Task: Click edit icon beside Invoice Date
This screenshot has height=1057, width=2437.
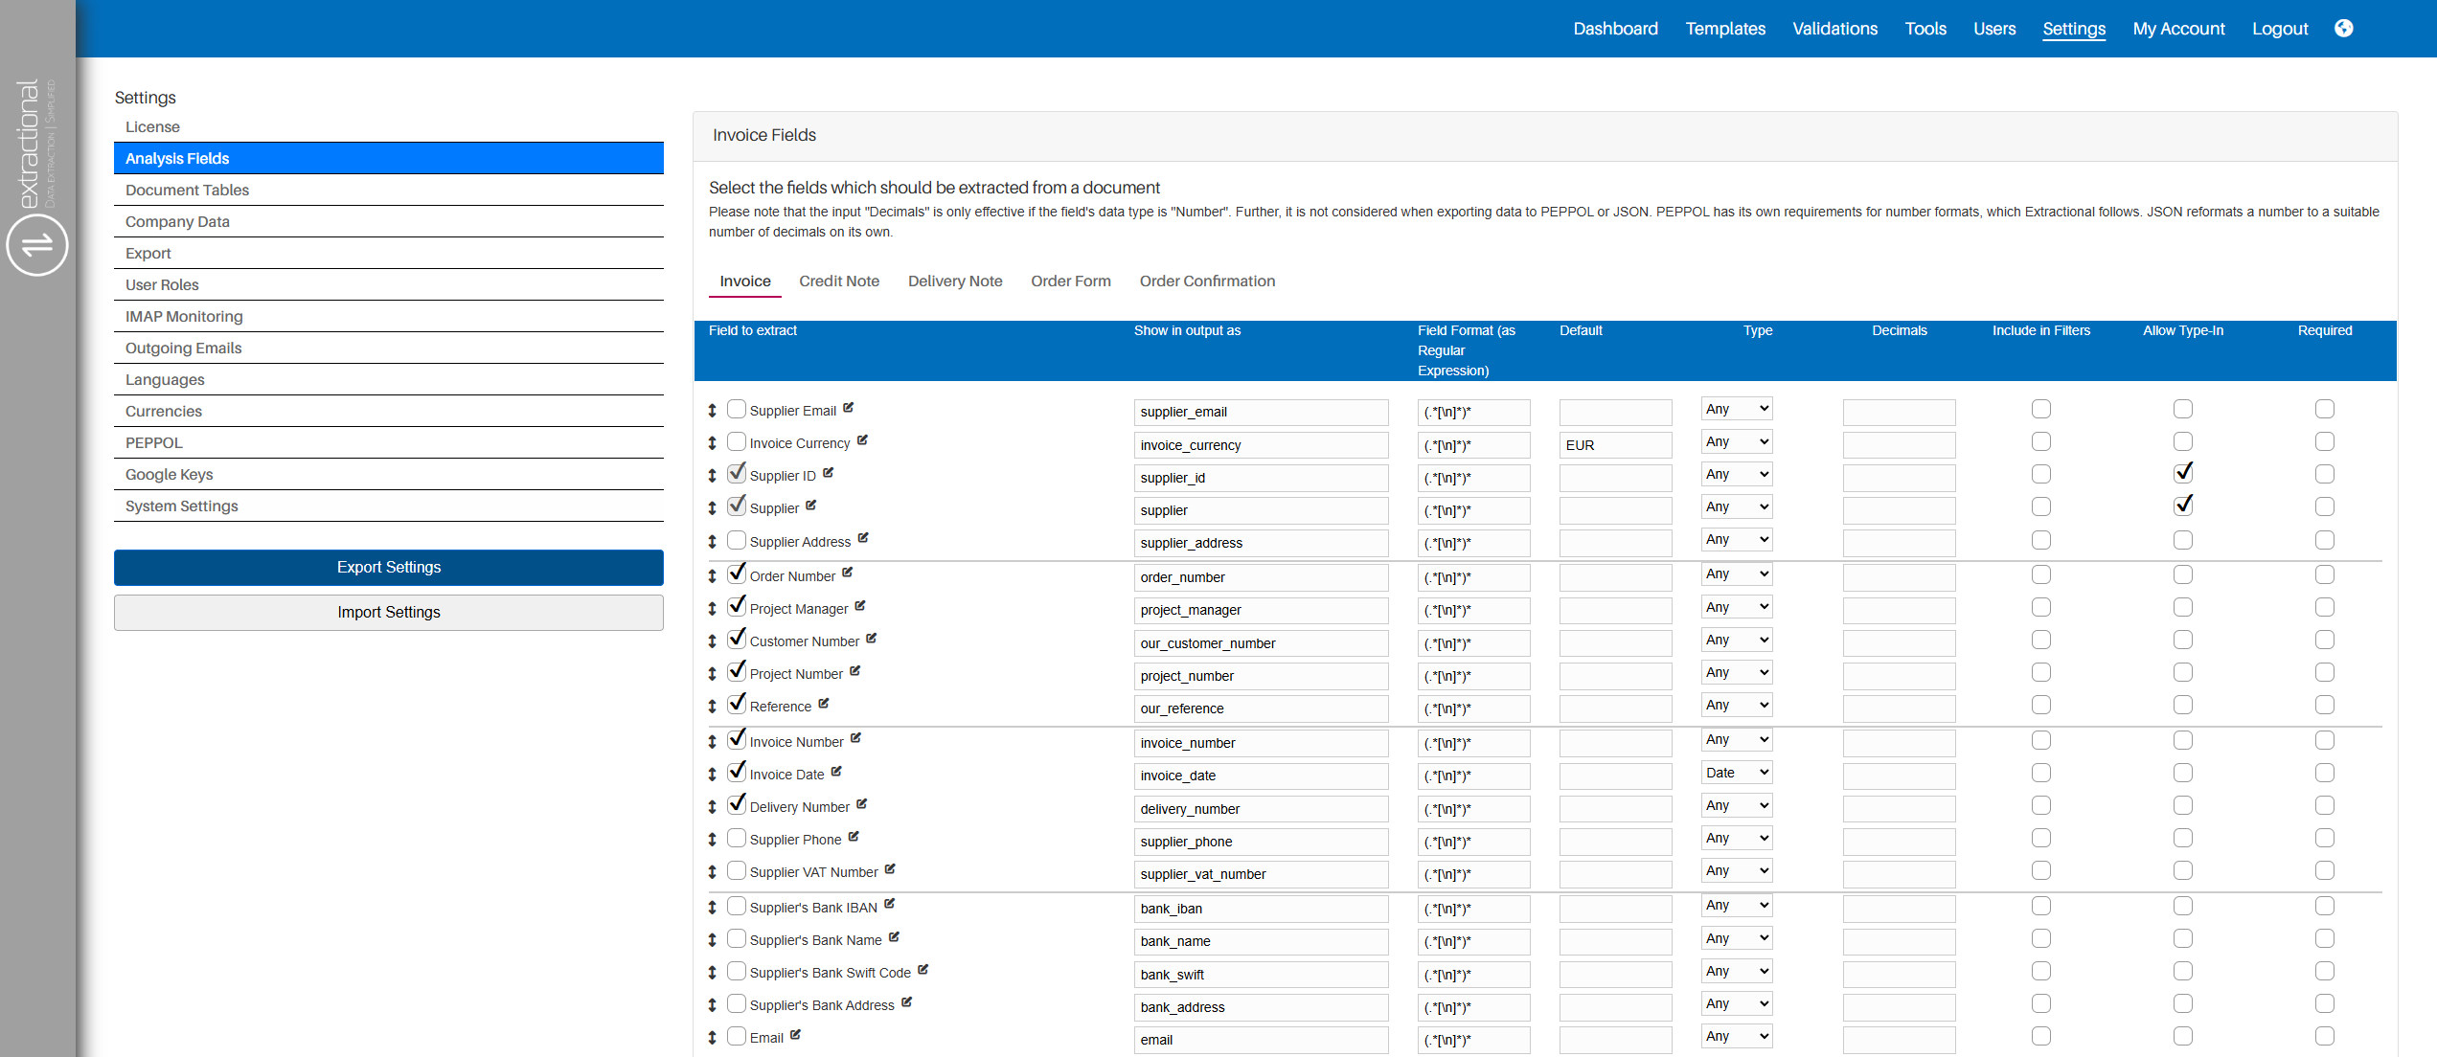Action: 836,772
